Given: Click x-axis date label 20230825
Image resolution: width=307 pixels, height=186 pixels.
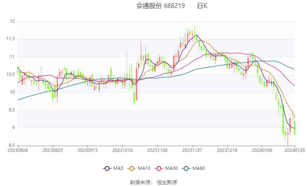Looking at the screenshot, I should point(52,150).
